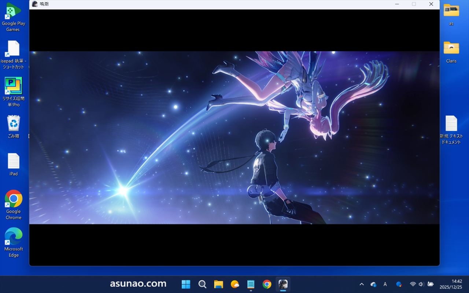The image size is (469, 293).
Task: Select the isepad 執筆 shortcut on desktop
Action: coord(14,49)
